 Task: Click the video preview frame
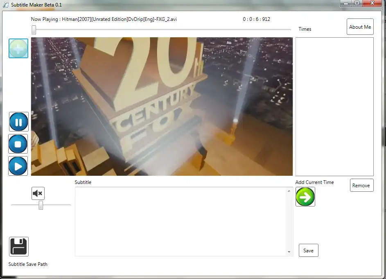pyautogui.click(x=162, y=107)
